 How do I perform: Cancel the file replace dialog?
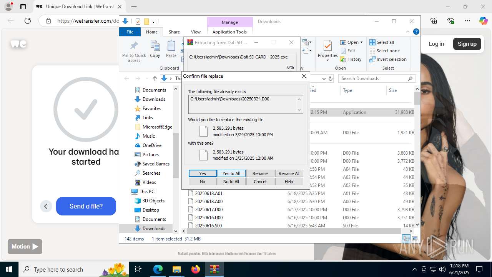click(x=260, y=182)
